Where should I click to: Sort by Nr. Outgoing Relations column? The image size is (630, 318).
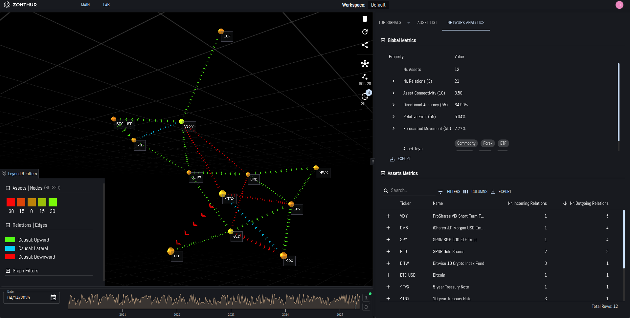[x=589, y=203]
